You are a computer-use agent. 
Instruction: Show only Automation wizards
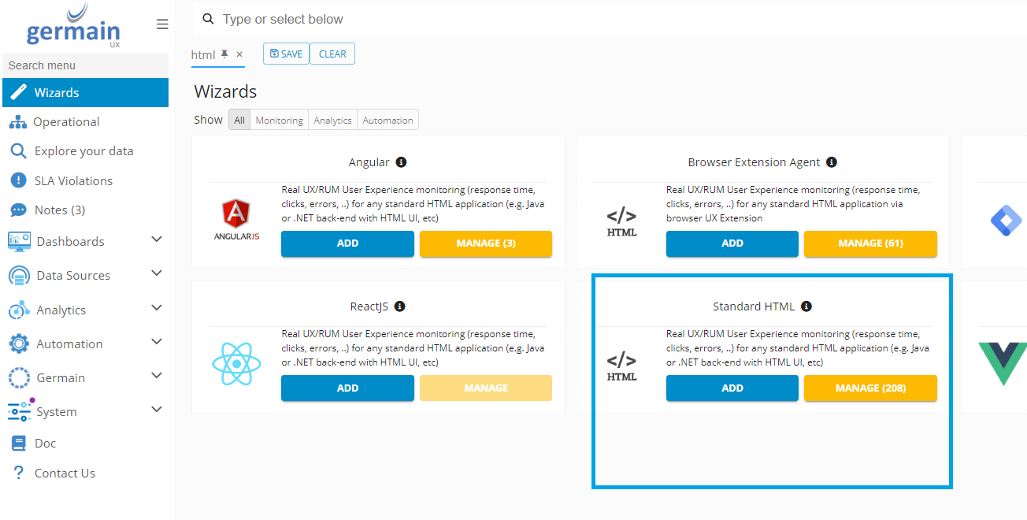tap(387, 120)
